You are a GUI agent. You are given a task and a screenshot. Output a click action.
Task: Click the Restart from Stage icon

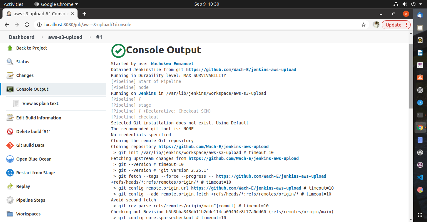tap(10, 173)
